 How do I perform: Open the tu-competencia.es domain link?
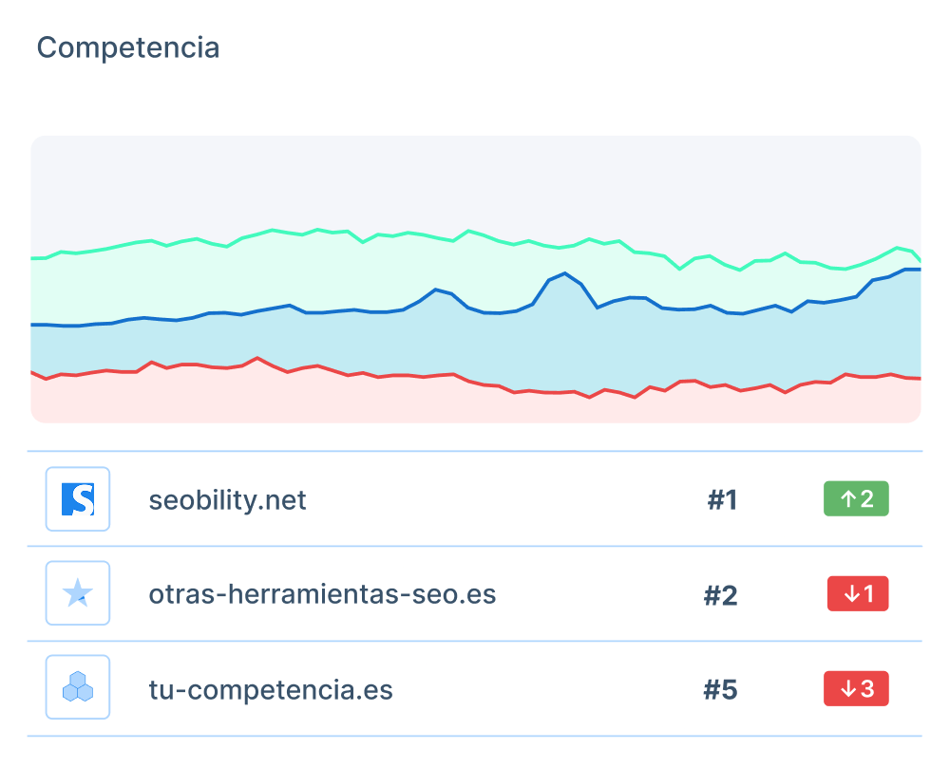tap(271, 690)
